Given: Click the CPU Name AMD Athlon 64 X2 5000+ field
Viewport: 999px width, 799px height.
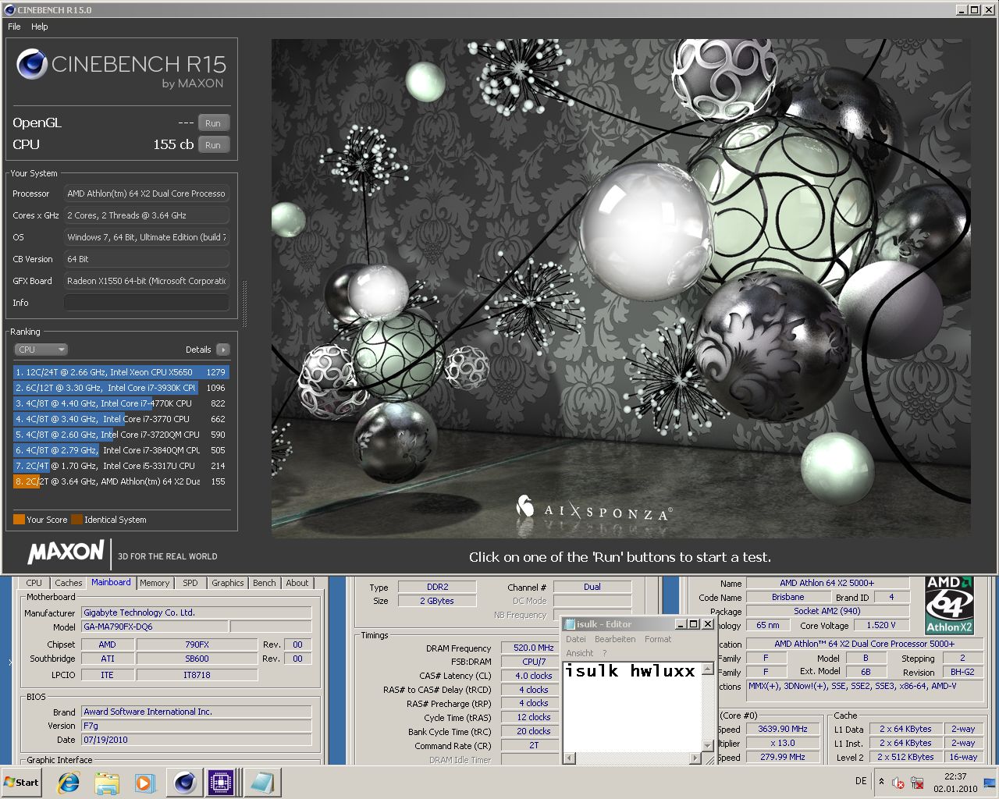Looking at the screenshot, I should [x=827, y=583].
